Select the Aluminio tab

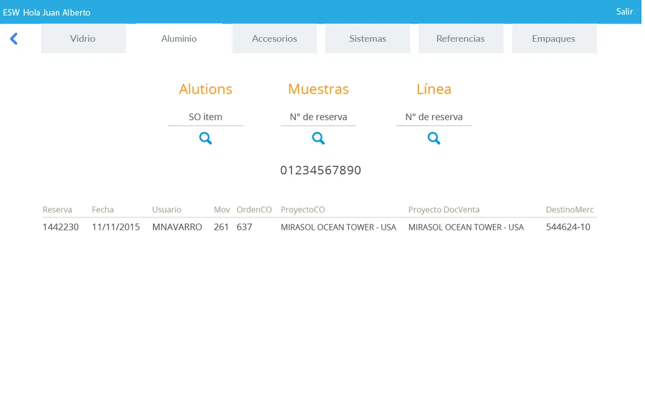click(179, 39)
